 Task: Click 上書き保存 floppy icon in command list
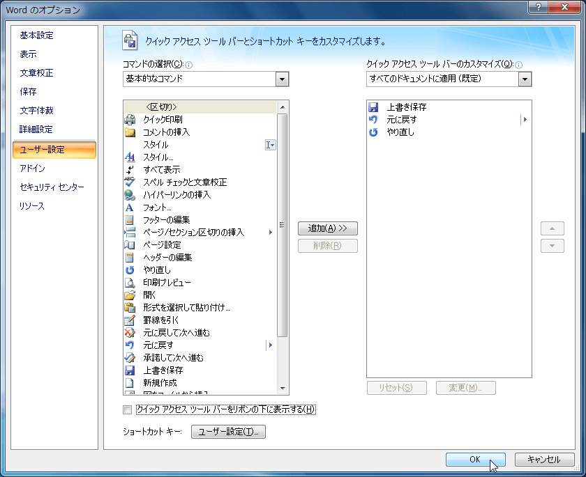point(130,370)
